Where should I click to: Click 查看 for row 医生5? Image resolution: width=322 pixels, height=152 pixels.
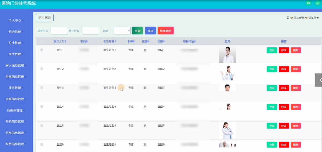click(272, 126)
